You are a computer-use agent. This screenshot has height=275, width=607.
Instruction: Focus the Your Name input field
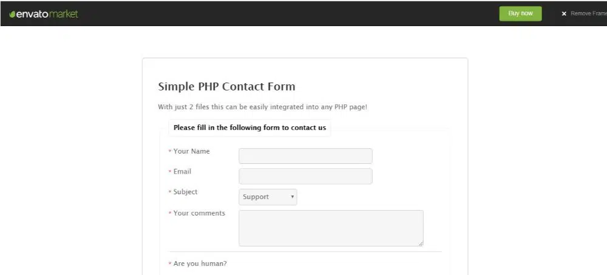(x=305, y=156)
